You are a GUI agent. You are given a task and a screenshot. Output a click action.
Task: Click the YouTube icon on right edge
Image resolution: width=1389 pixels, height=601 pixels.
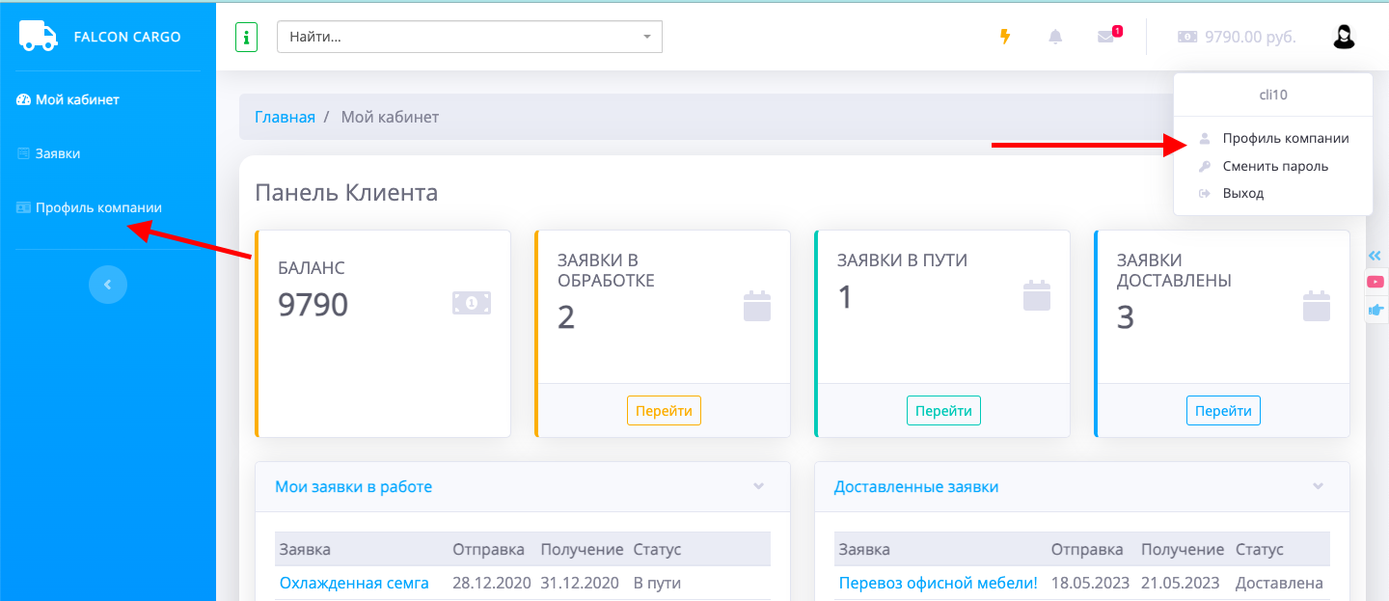point(1375,282)
